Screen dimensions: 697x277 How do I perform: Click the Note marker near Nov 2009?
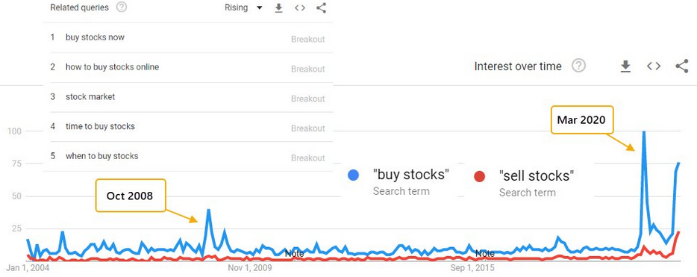pos(294,254)
